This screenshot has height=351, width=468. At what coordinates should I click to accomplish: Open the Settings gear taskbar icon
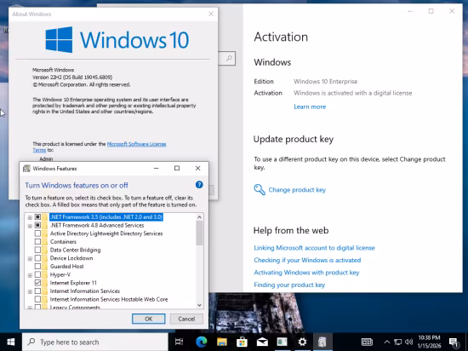point(302,342)
